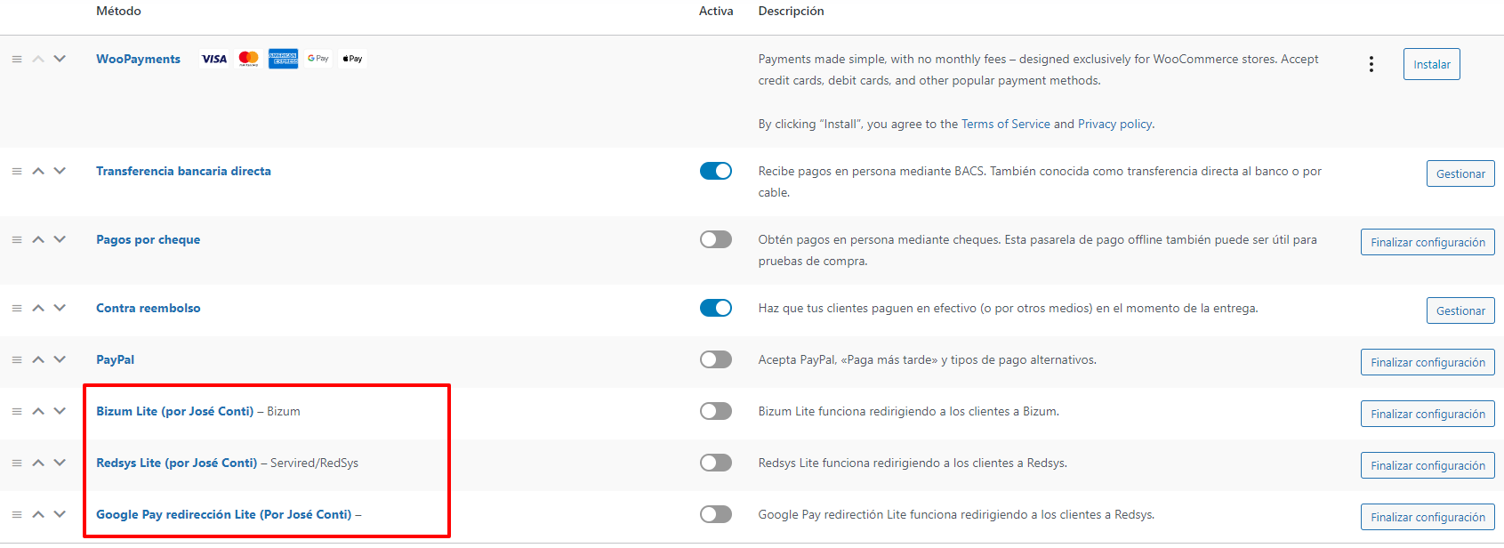
Task: Disable Contra reembolso toggle
Action: pos(716,308)
